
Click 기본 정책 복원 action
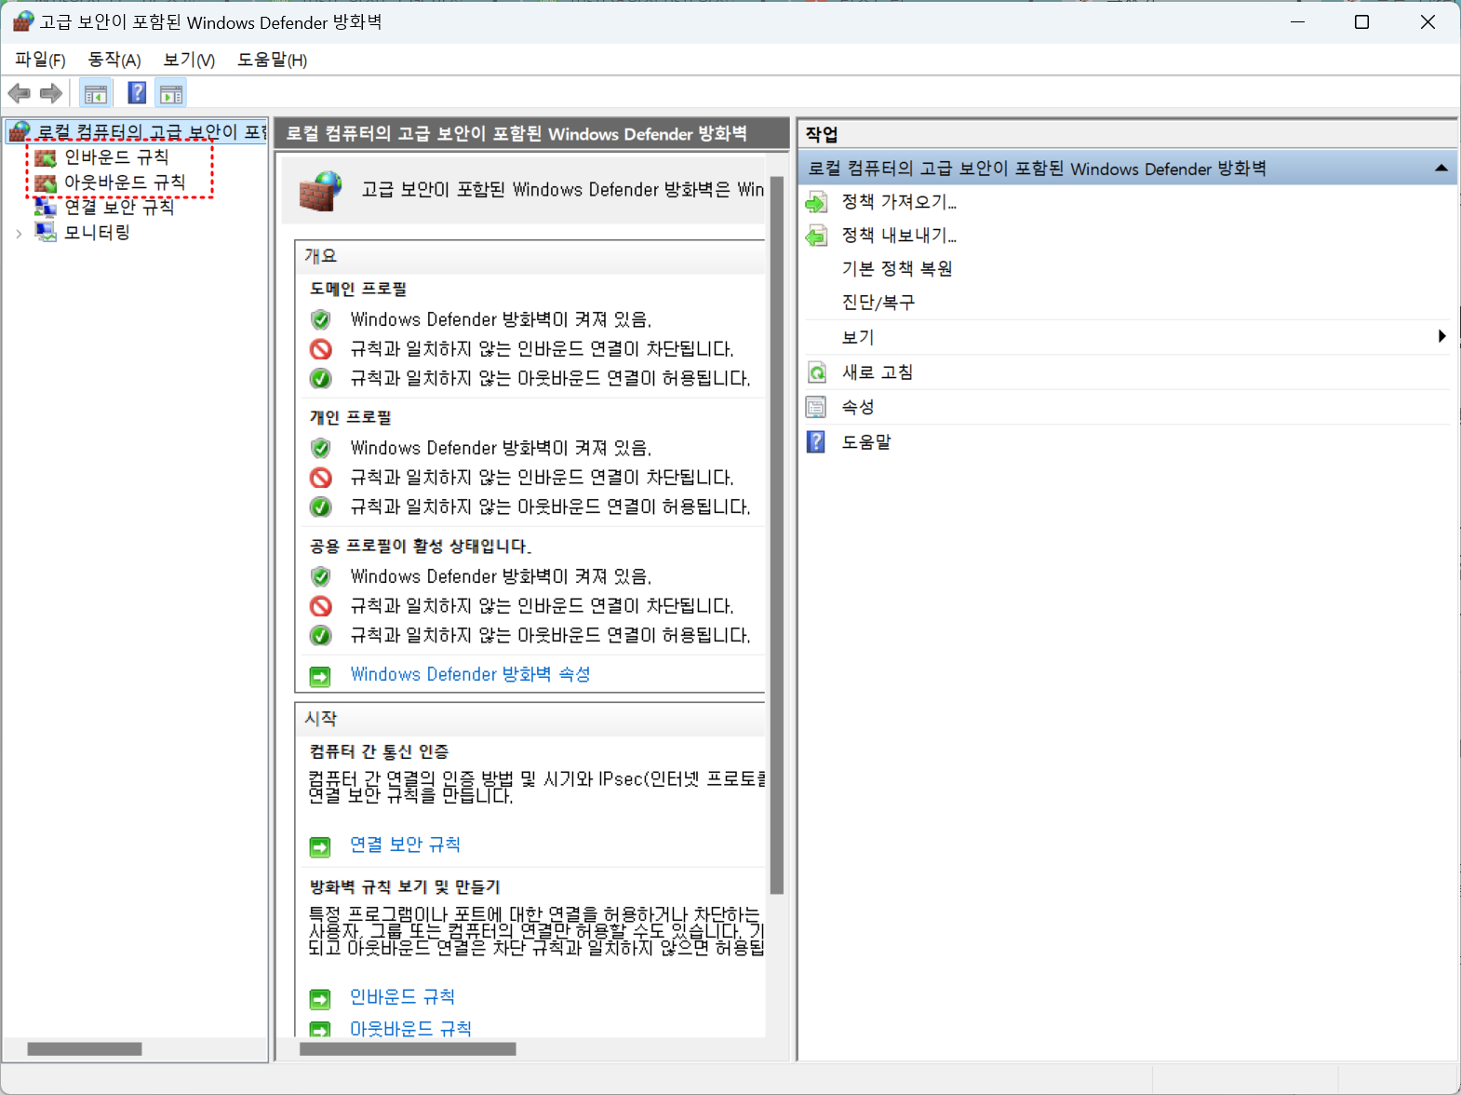click(897, 269)
